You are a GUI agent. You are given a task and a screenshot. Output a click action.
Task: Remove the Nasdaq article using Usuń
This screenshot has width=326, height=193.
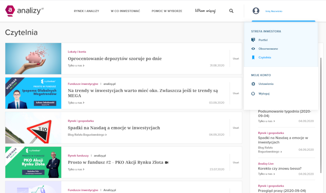click(236, 128)
